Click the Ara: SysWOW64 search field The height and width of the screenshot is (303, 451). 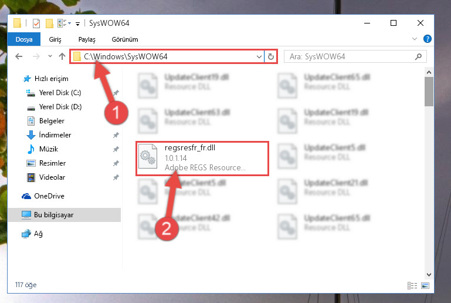pyautogui.click(x=350, y=56)
